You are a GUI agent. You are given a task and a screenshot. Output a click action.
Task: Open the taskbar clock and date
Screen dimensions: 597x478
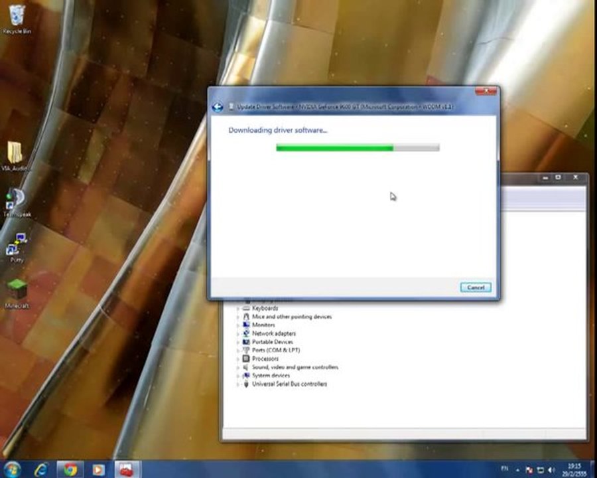[574, 469]
